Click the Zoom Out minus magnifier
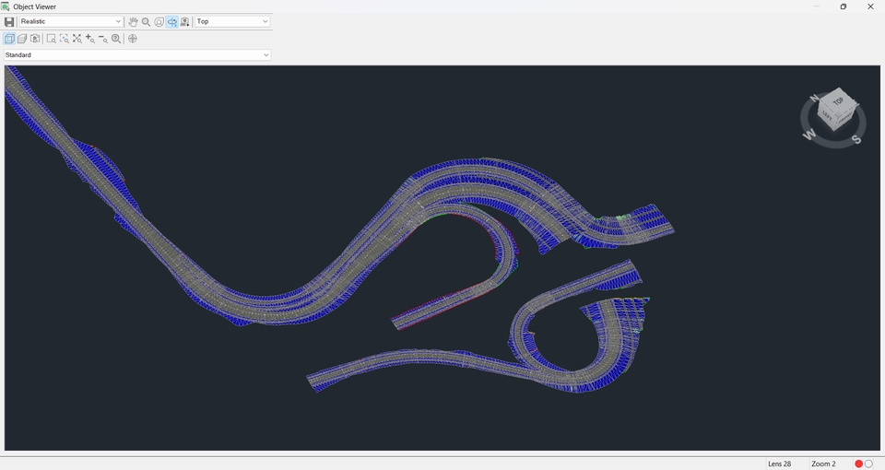The width and height of the screenshot is (885, 470). [x=102, y=39]
